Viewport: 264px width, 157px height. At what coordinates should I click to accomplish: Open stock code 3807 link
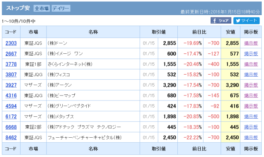pyautogui.click(x=11, y=74)
